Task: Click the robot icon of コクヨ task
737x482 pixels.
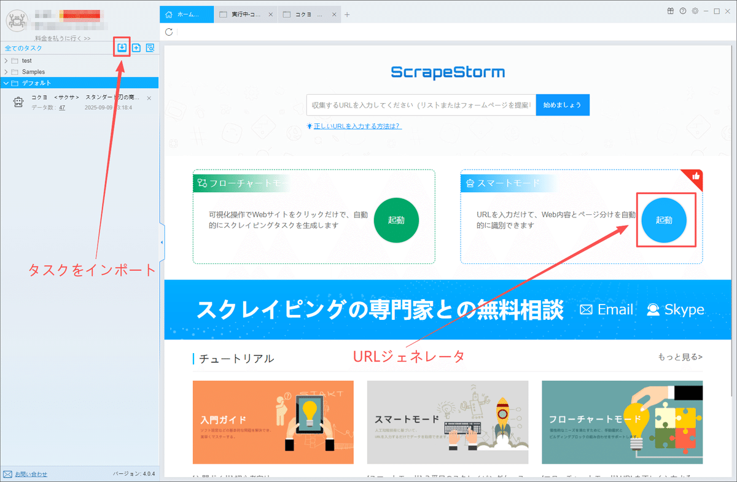Action: point(18,103)
